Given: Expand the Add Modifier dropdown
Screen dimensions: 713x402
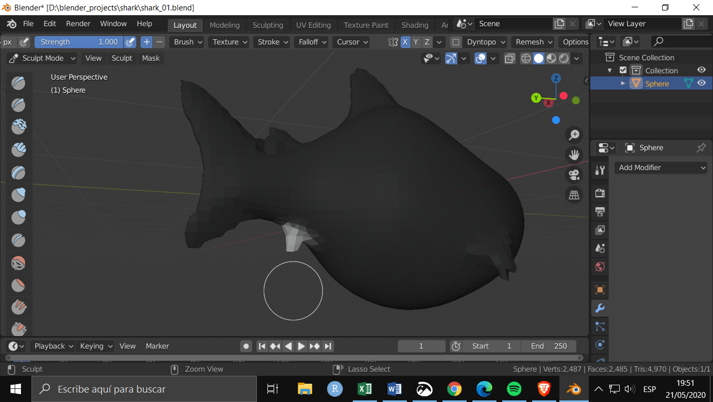Looking at the screenshot, I should point(660,167).
